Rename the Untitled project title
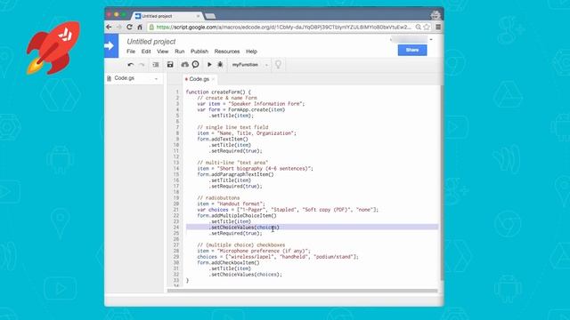 pos(151,42)
